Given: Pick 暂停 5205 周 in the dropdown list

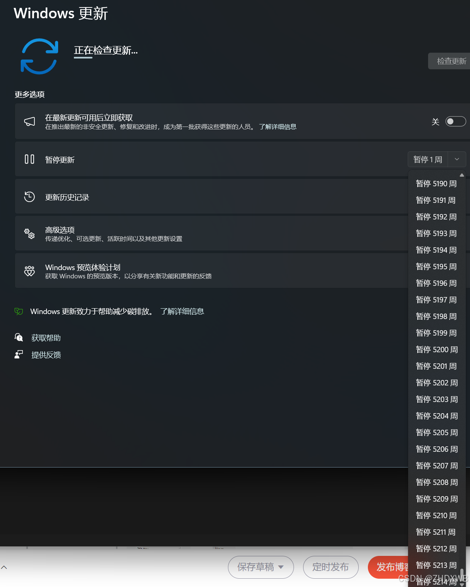Looking at the screenshot, I should point(437,432).
